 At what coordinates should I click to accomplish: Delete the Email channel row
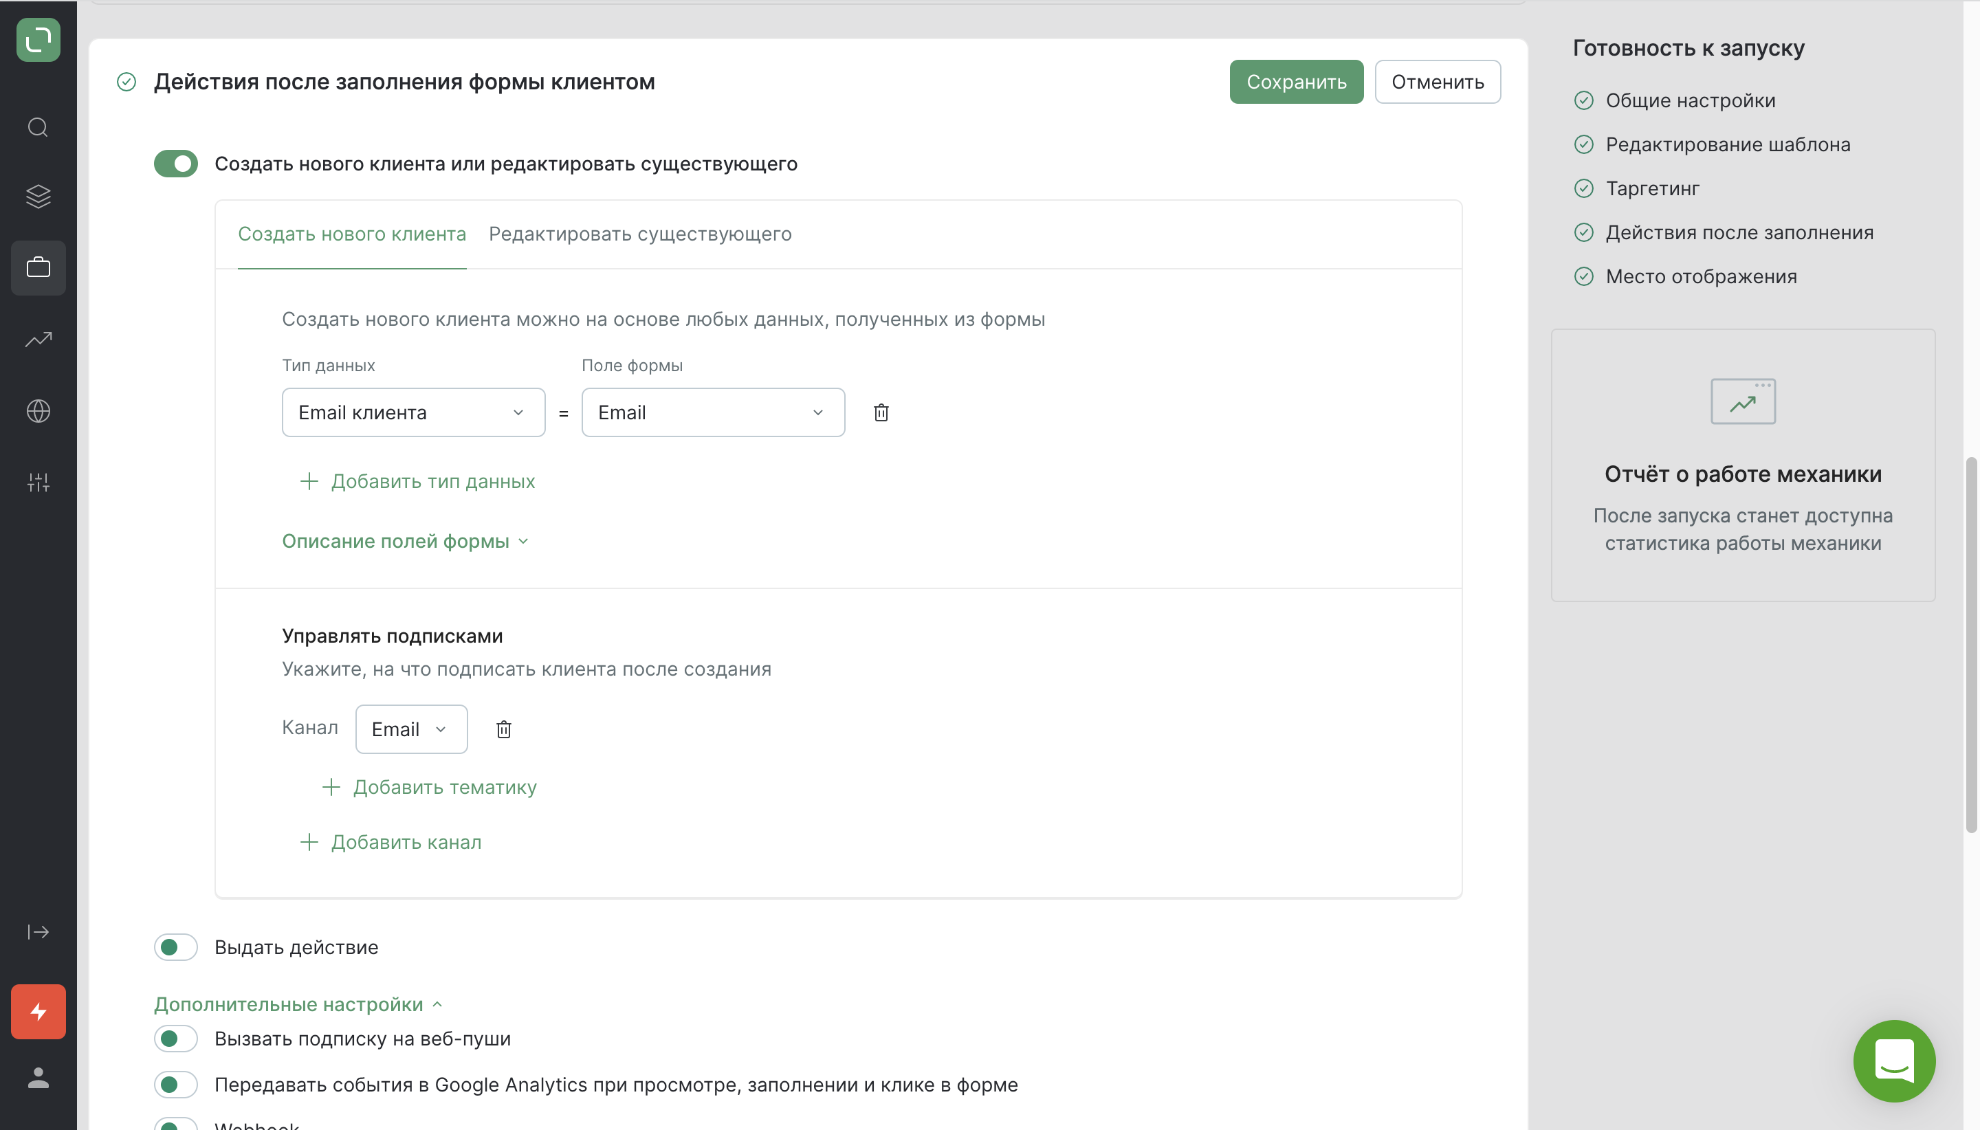[504, 729]
